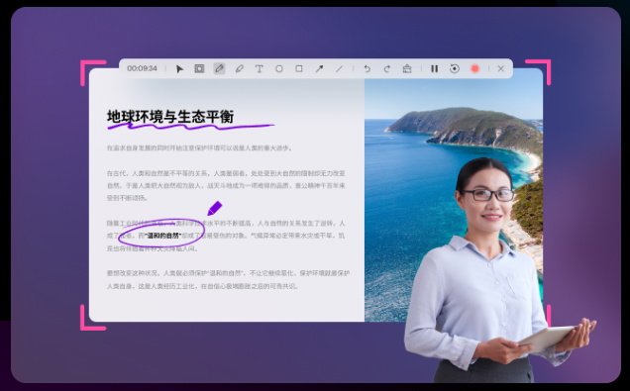Restart the recording with circular arrow icon
The image size is (630, 391).
click(455, 68)
